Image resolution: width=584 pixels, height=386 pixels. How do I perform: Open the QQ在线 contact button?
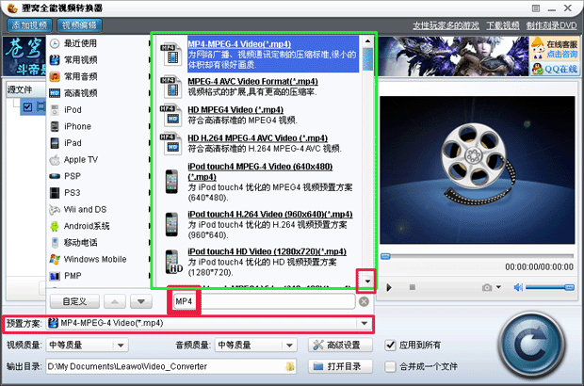555,69
